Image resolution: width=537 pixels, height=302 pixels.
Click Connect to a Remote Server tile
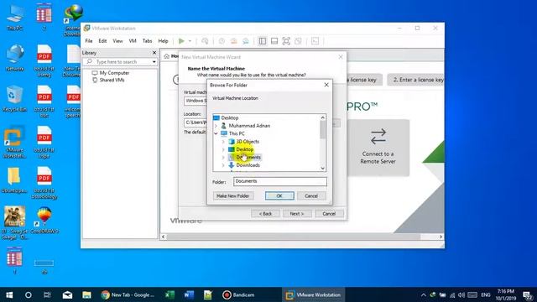pos(378,148)
